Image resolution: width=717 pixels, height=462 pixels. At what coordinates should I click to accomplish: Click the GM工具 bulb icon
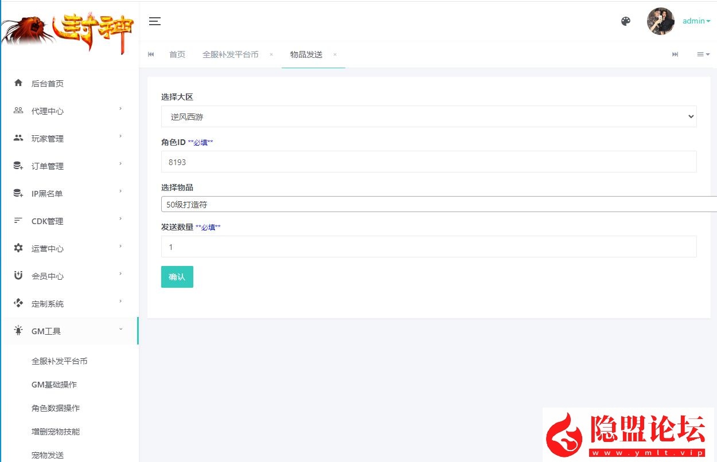coord(18,331)
